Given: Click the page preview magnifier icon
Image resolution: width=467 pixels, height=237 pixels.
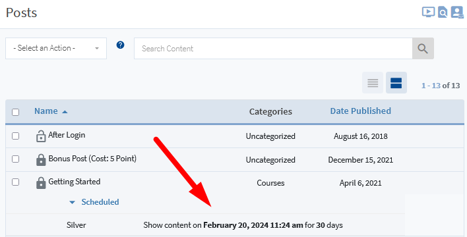Looking at the screenshot, I should point(443,13).
